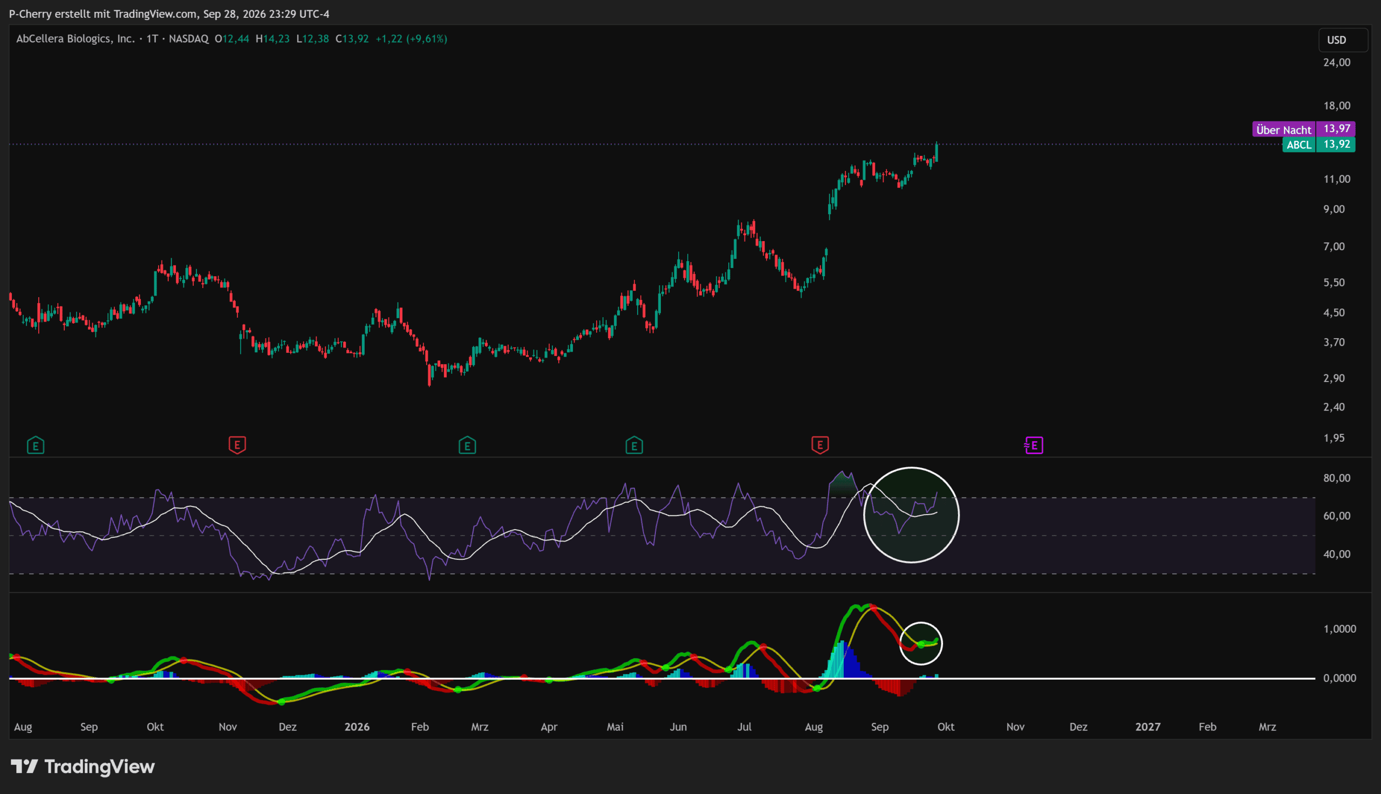
Task: Select the Über Nacht 13,97 price label
Action: pos(1303,129)
